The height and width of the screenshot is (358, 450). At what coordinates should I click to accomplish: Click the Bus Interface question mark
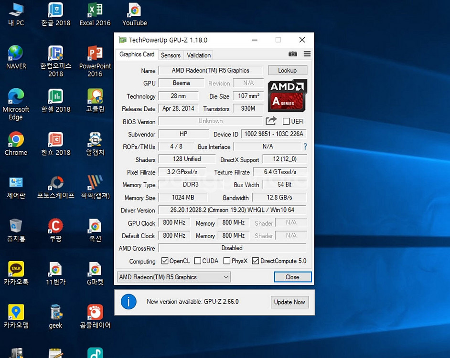[305, 147]
